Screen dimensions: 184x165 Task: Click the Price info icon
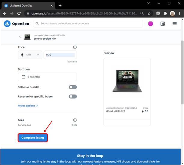[75, 47]
